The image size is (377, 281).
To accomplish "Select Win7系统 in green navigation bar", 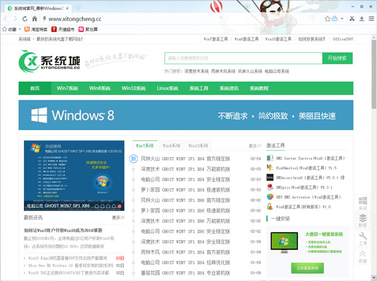I will [67, 88].
